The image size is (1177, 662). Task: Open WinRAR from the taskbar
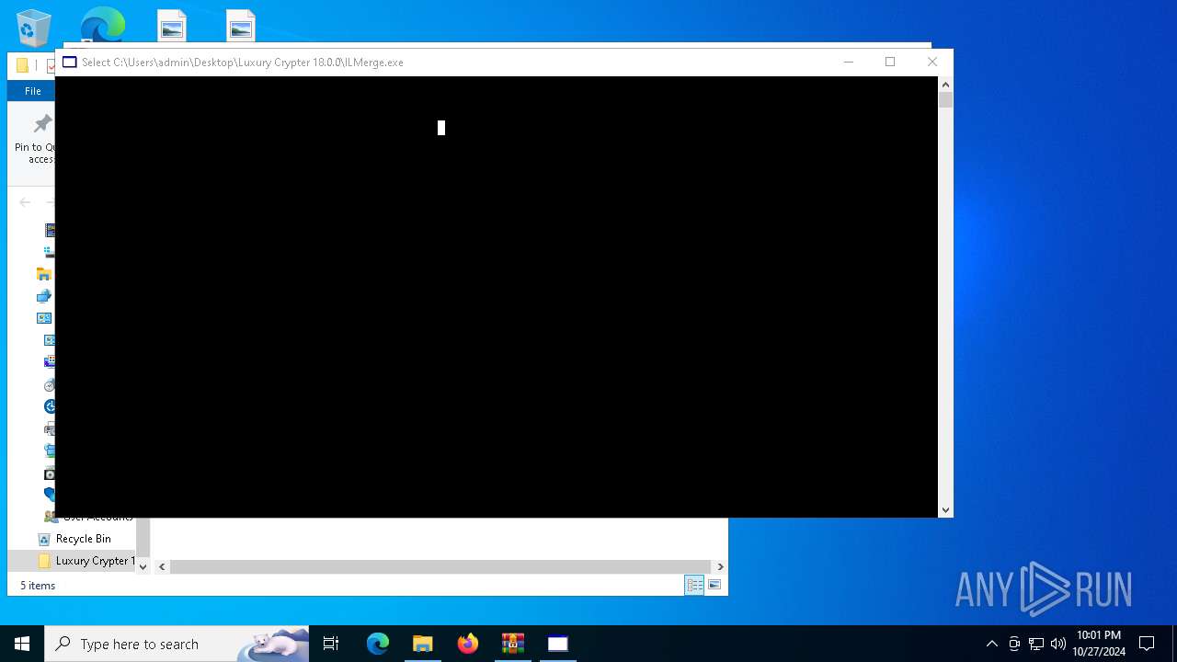(x=513, y=644)
